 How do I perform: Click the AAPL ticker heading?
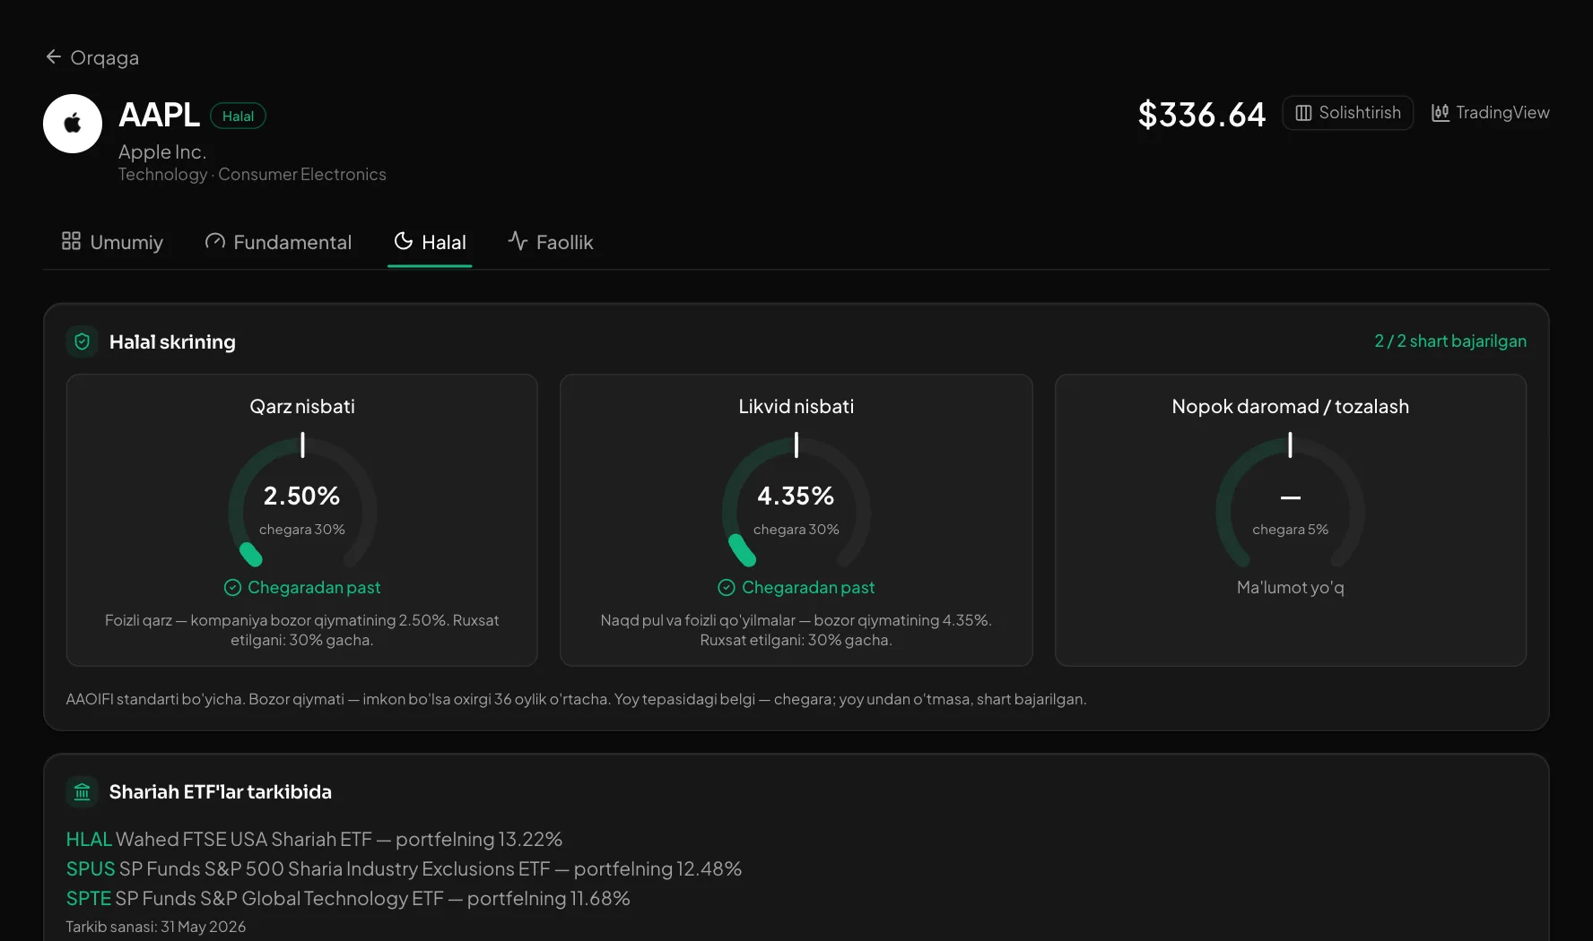pyautogui.click(x=160, y=116)
